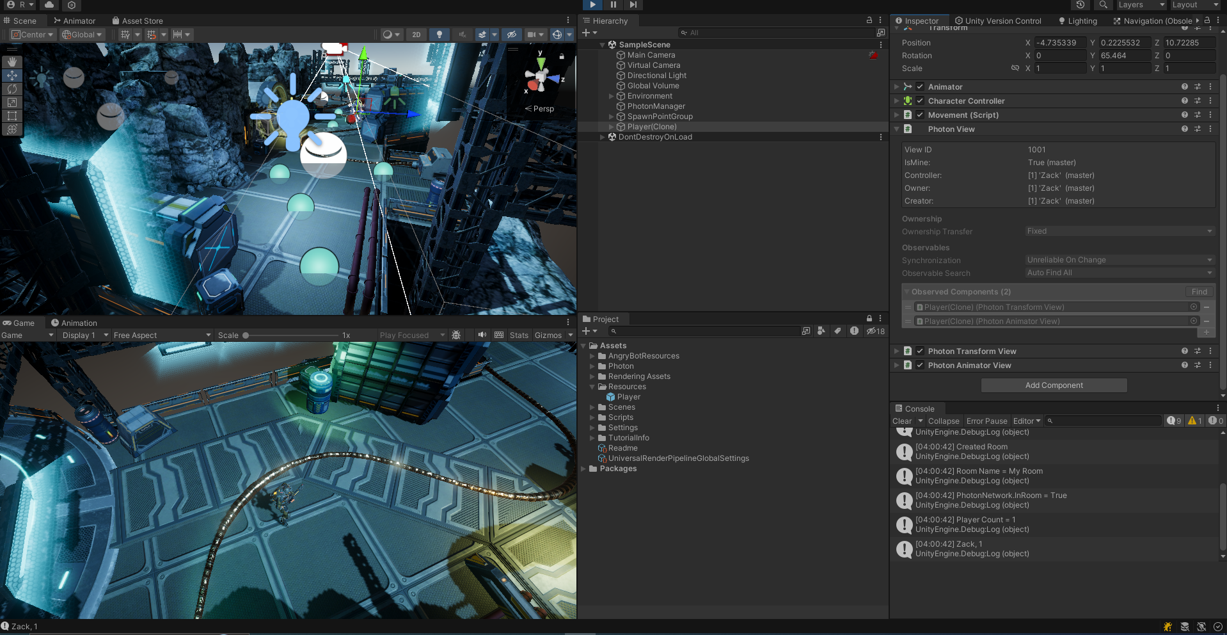Disable the Movement (Script) checkbox
Image resolution: width=1227 pixels, height=635 pixels.
pyautogui.click(x=920, y=115)
